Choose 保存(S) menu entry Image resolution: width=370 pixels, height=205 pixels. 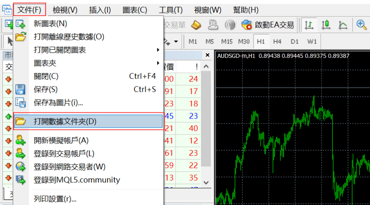coord(88,89)
